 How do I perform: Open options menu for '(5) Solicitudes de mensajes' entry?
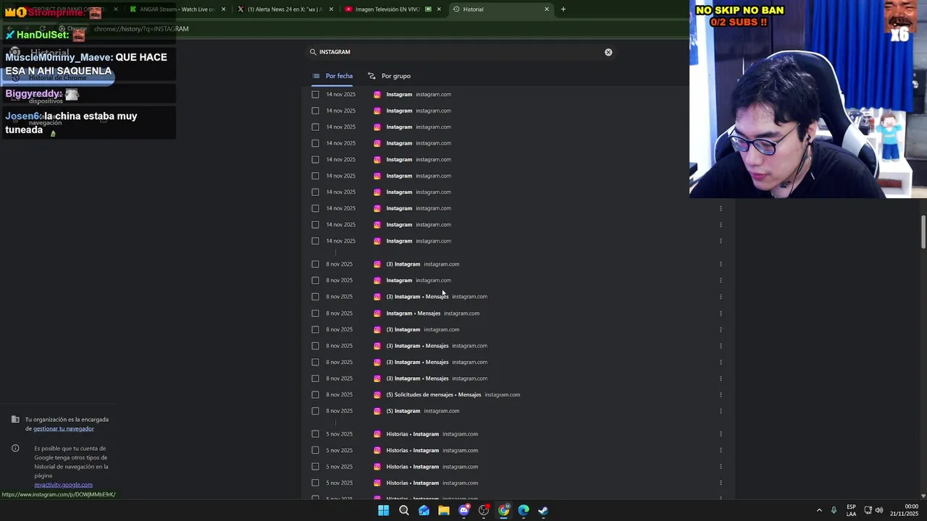(721, 394)
